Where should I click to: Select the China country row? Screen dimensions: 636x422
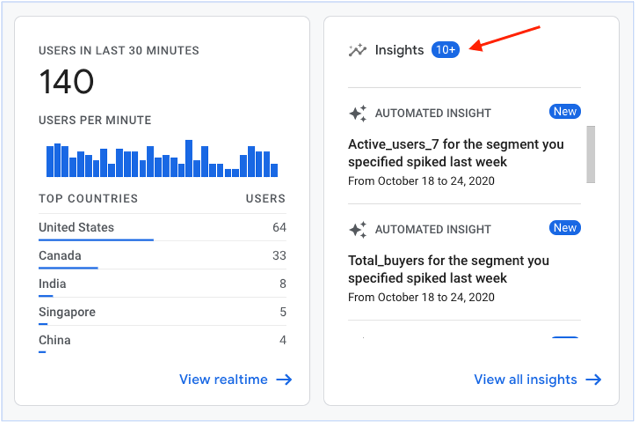point(162,340)
